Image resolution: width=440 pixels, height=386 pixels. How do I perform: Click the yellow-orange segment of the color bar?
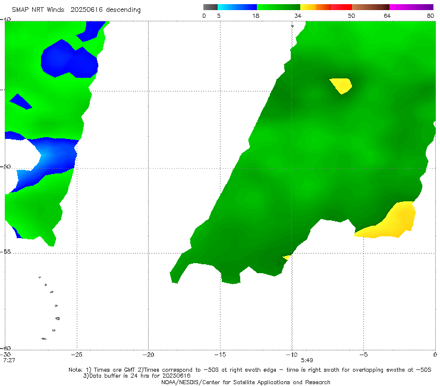point(316,7)
